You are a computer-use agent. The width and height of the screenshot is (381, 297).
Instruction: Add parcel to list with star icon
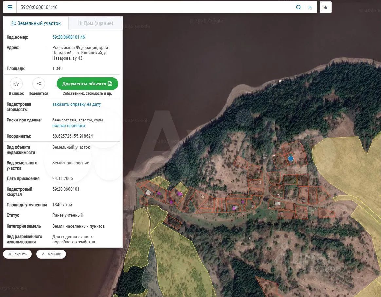click(x=16, y=84)
